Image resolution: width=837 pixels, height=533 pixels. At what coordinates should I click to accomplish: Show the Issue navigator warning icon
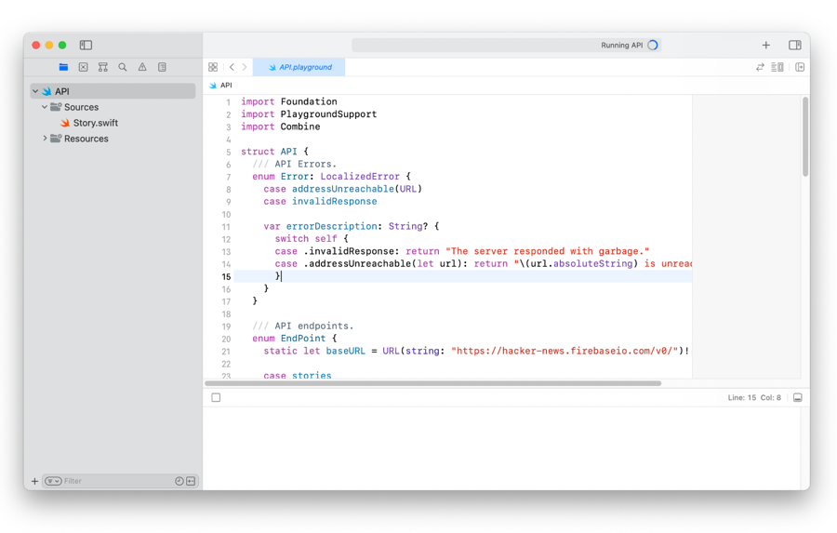[142, 67]
